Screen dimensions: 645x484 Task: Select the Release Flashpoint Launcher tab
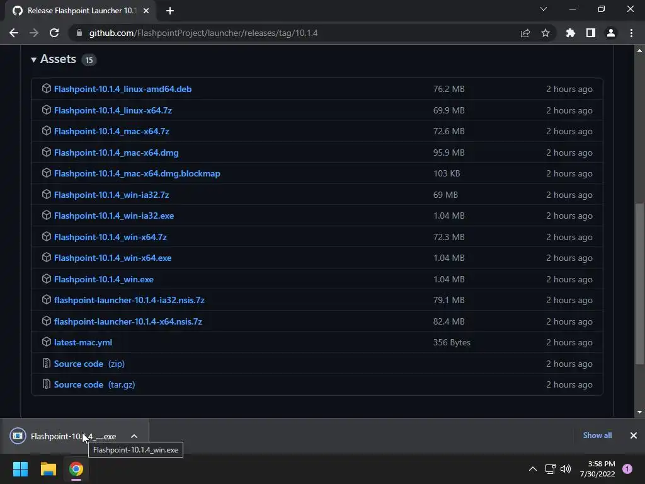[x=80, y=11]
